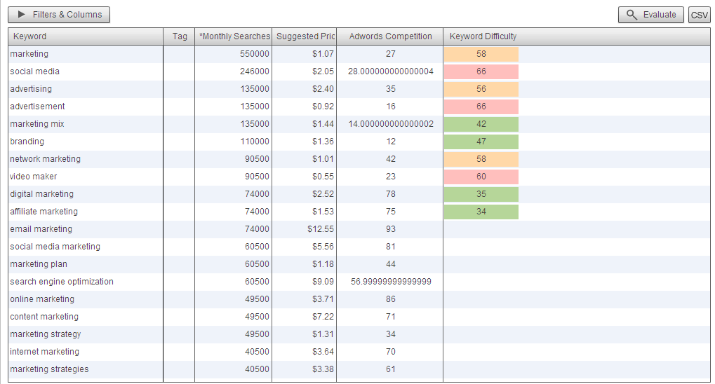This screenshot has height=384, width=715.
Task: Export table with CSV button
Action: coord(699,15)
